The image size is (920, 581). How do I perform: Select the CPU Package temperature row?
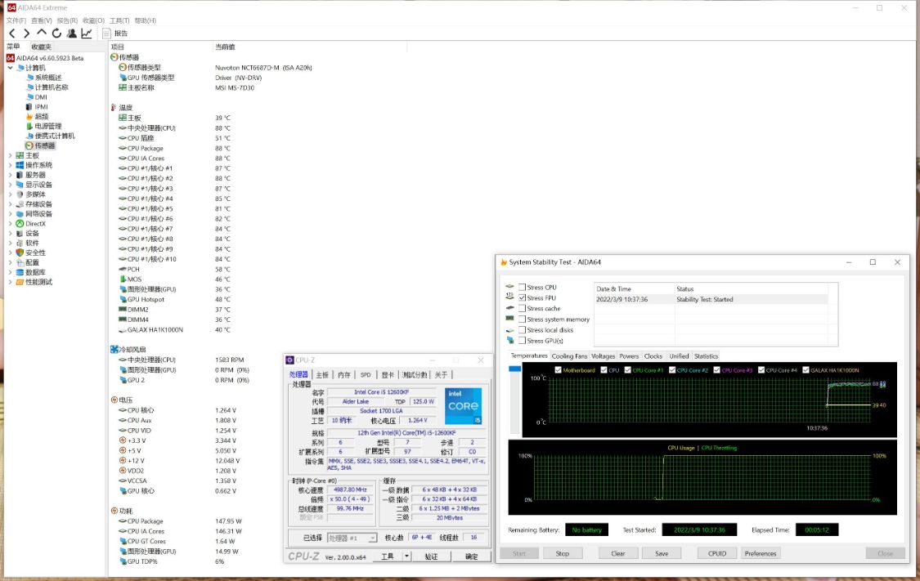[x=145, y=149]
